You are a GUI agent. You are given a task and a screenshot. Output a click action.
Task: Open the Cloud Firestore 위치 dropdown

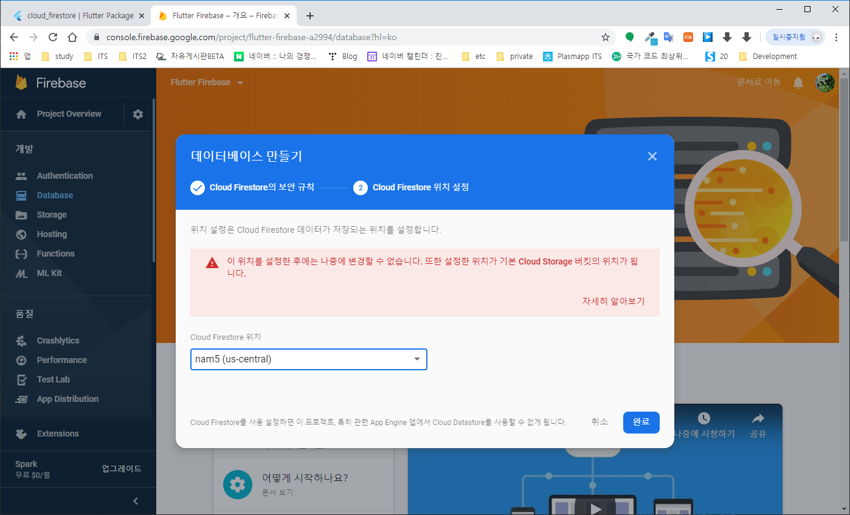tap(309, 359)
